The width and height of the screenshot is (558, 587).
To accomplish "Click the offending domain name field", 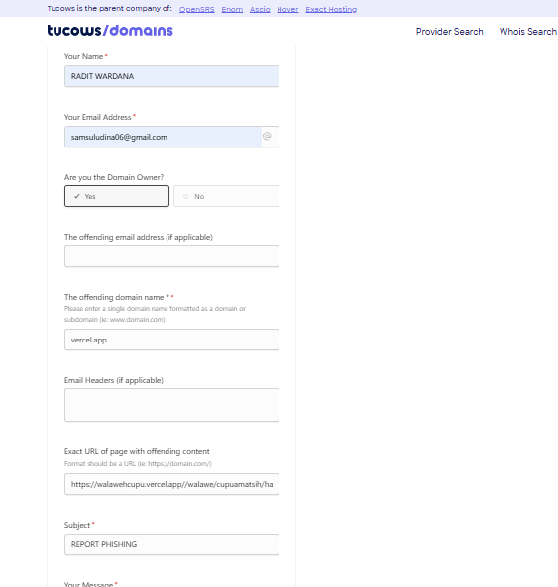I will click(171, 340).
